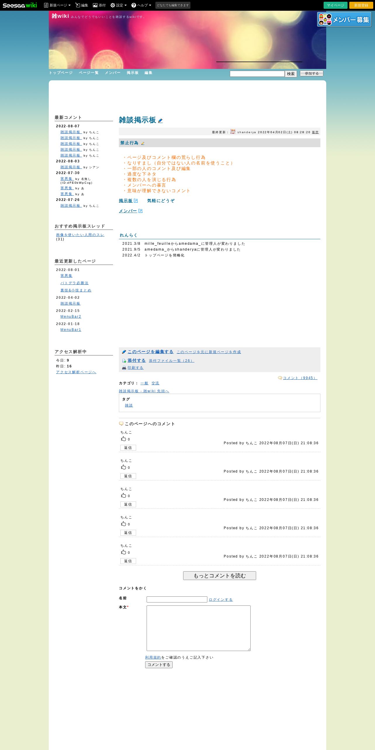Open 雑談掲示板 comment by シアン link

(x=71, y=167)
